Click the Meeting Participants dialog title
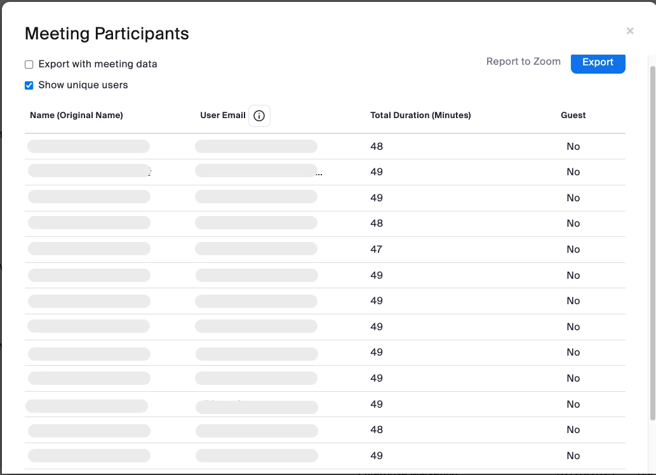656x475 pixels. click(107, 34)
